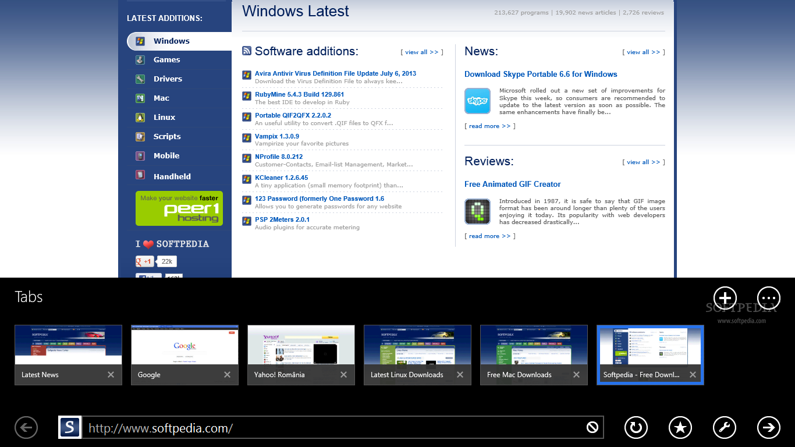Select Scripts in the sidebar list
Viewport: 795px width, 447px height.
pos(167,136)
